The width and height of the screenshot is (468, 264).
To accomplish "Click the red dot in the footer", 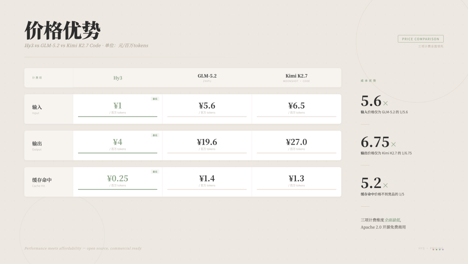I will 433,250.
